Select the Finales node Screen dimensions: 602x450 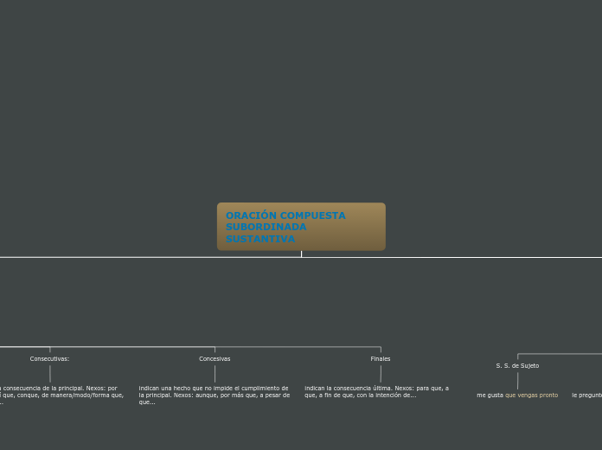pos(381,358)
